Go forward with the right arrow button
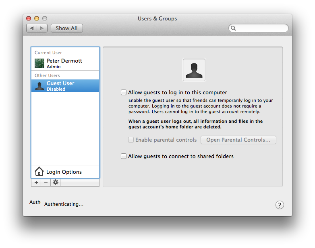This screenshot has height=248, width=315. (x=42, y=28)
